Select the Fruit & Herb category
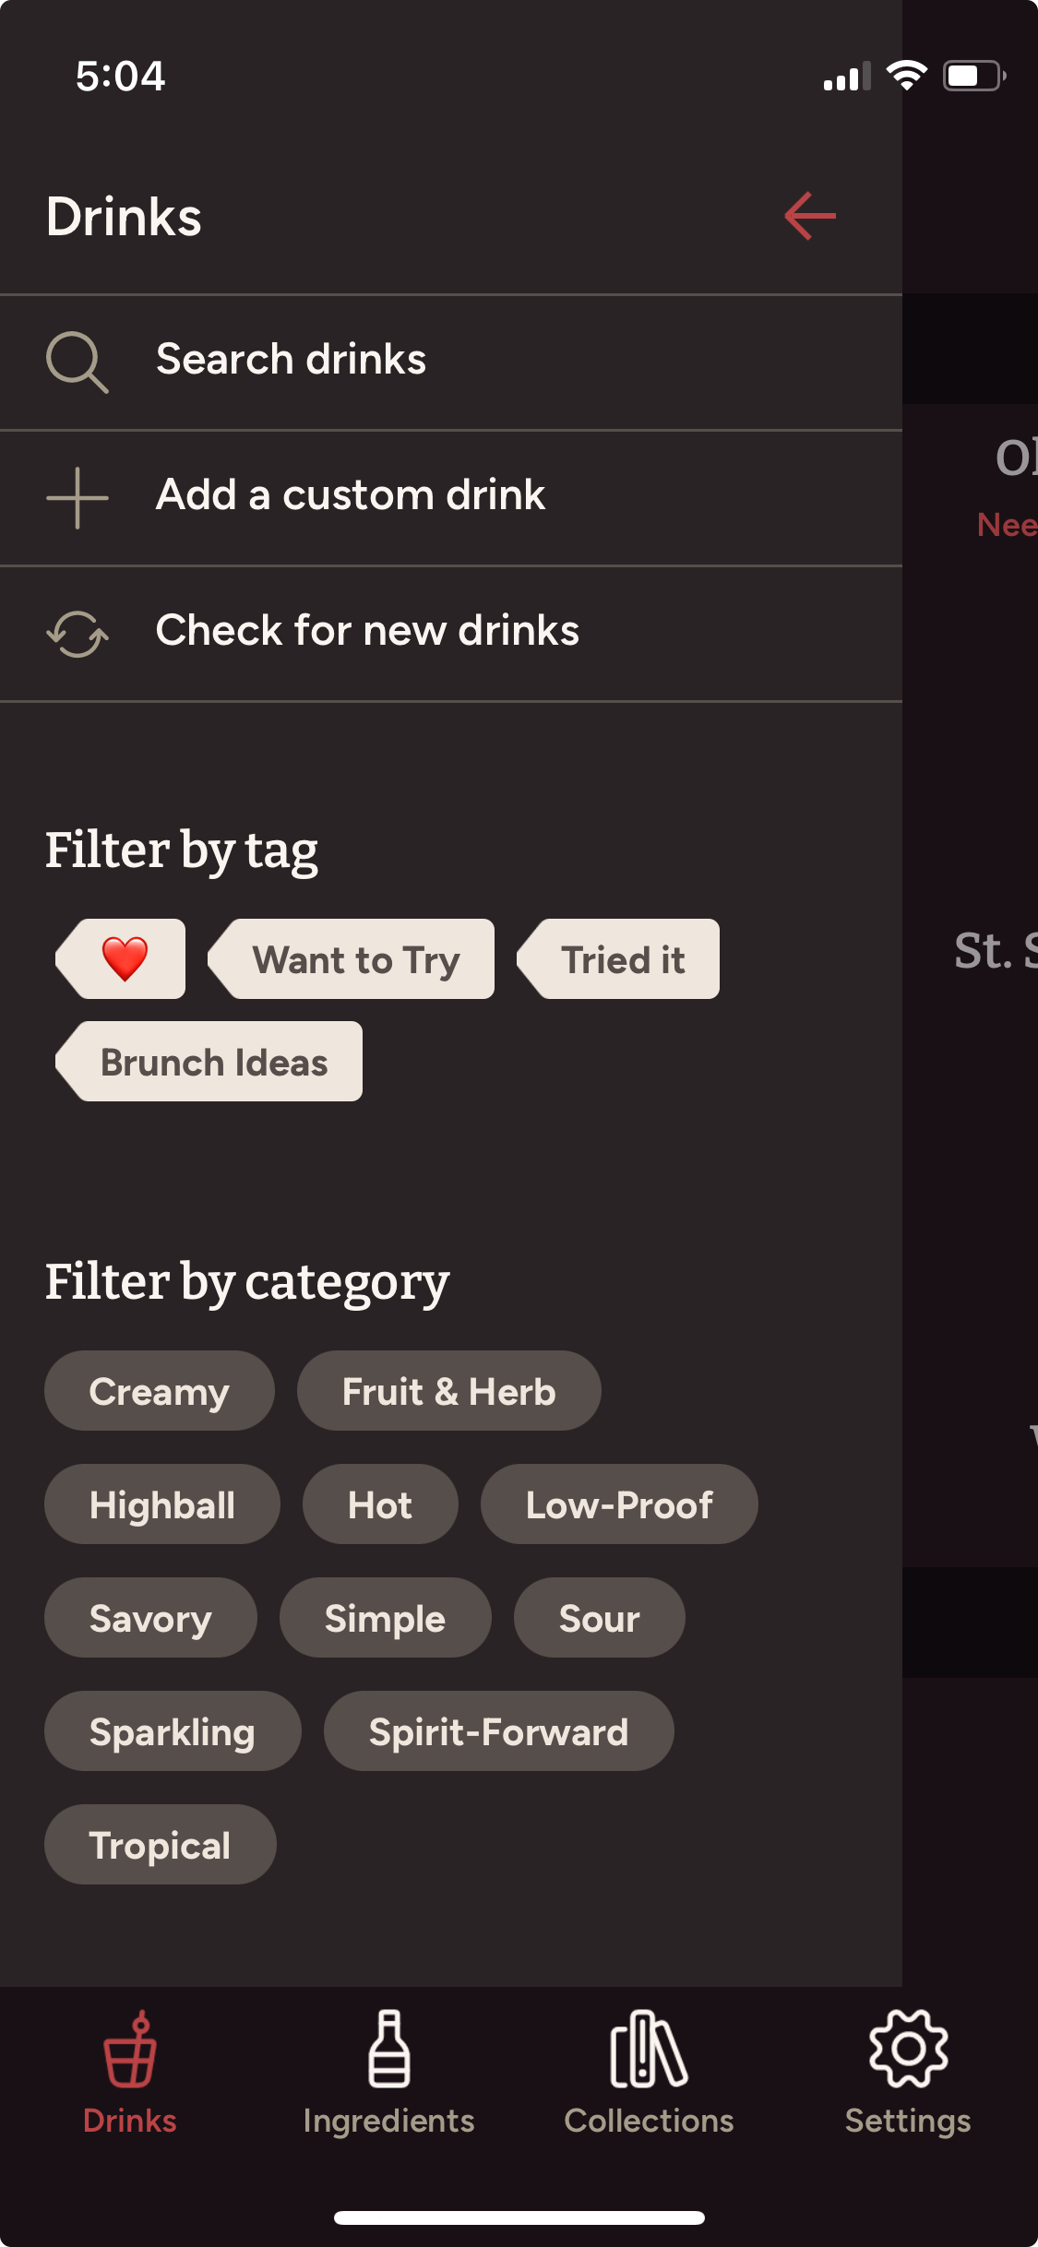 point(449,1391)
